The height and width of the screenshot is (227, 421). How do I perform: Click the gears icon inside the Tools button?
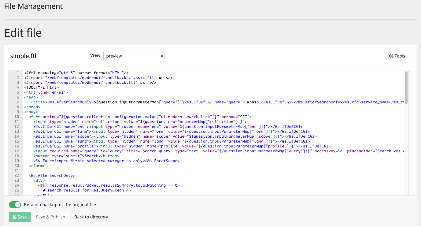point(390,56)
